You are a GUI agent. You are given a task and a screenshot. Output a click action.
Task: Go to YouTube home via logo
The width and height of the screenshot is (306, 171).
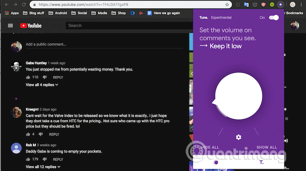pos(31,25)
